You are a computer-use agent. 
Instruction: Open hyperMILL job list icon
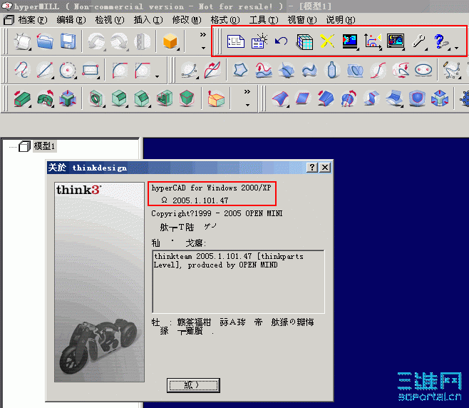pos(236,41)
